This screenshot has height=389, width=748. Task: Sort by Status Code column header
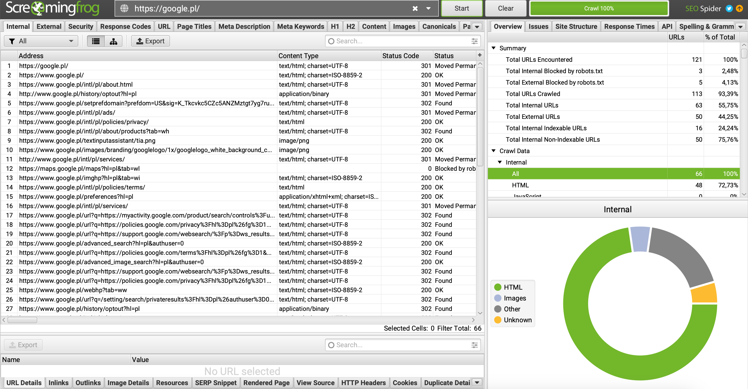(x=407, y=56)
